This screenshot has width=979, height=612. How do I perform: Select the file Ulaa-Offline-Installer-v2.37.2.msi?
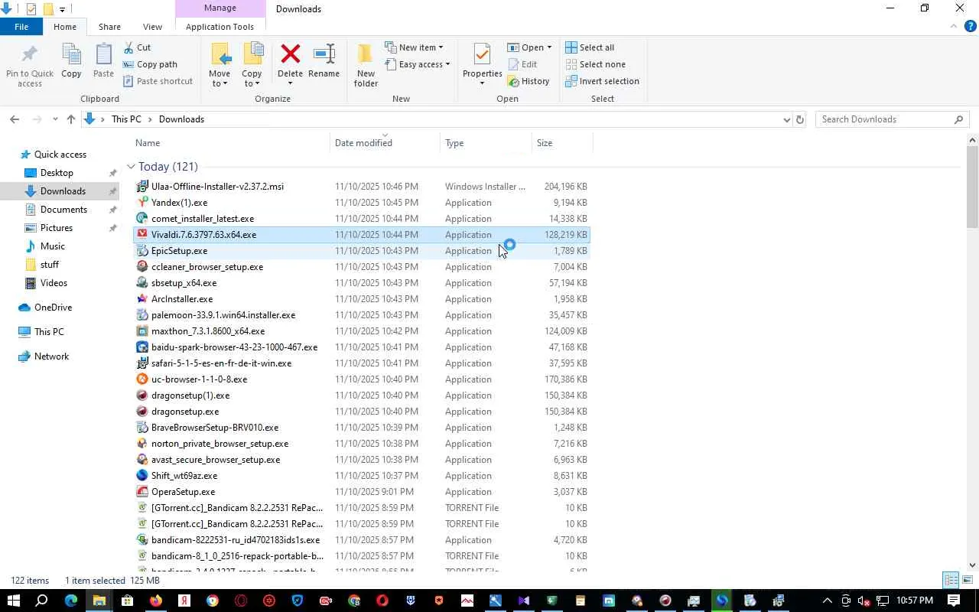point(362,187)
